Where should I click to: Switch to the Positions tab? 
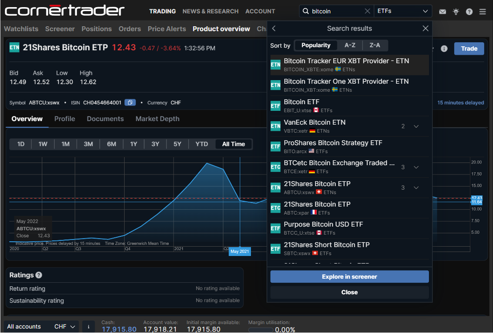click(97, 29)
